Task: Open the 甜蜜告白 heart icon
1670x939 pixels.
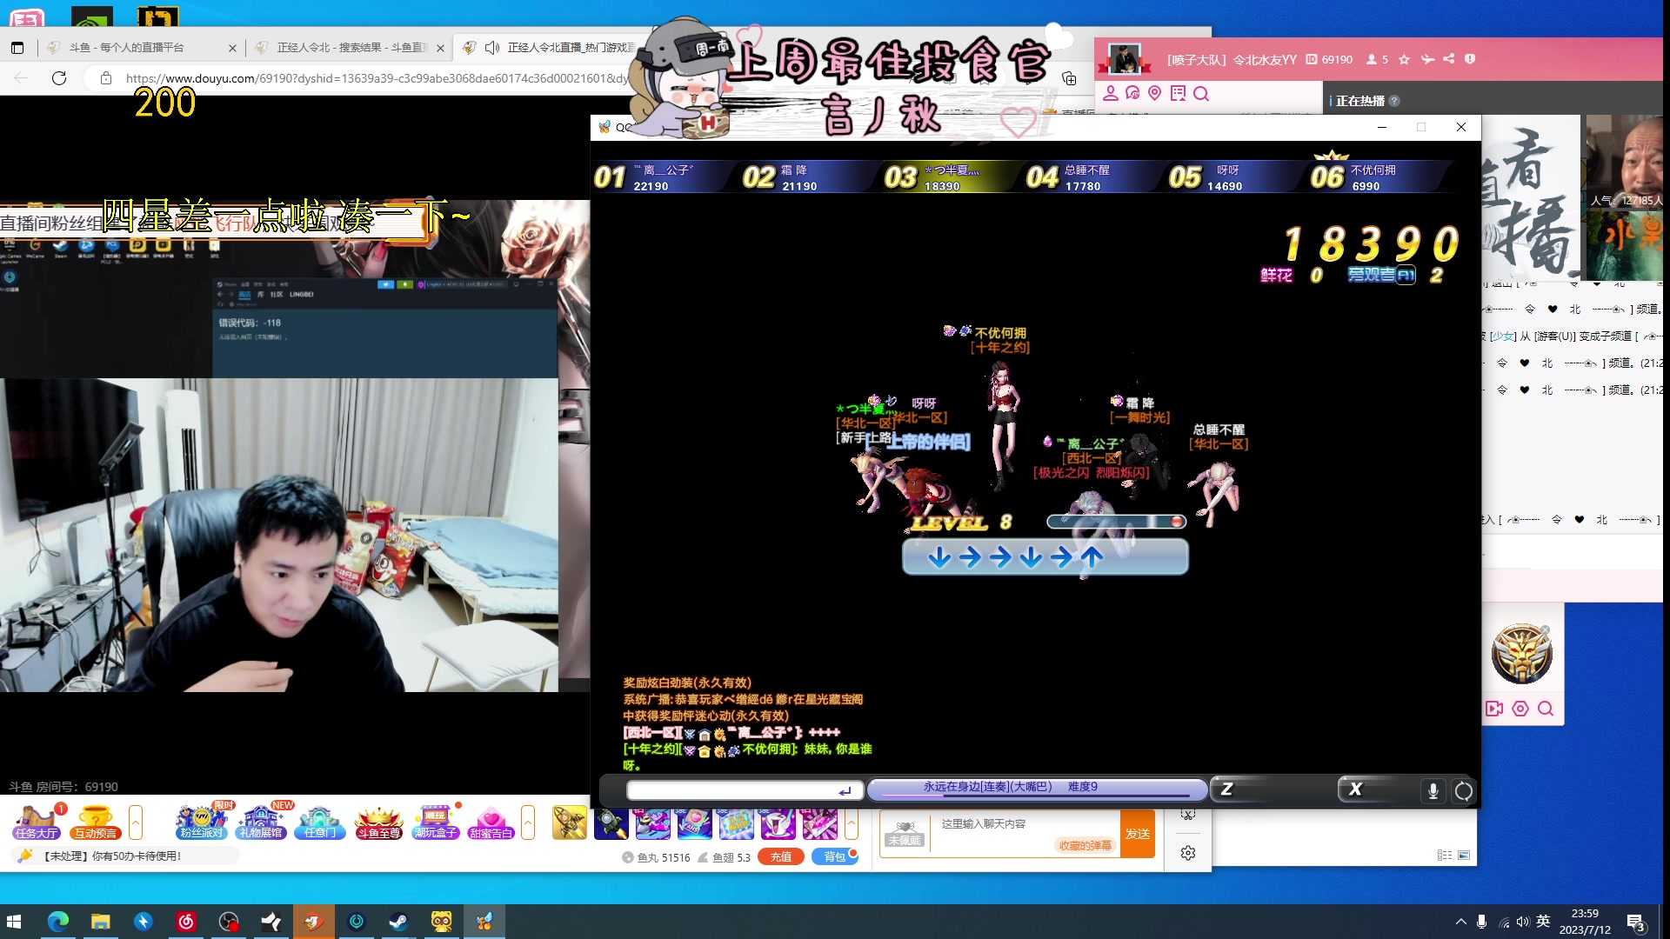Action: [491, 822]
